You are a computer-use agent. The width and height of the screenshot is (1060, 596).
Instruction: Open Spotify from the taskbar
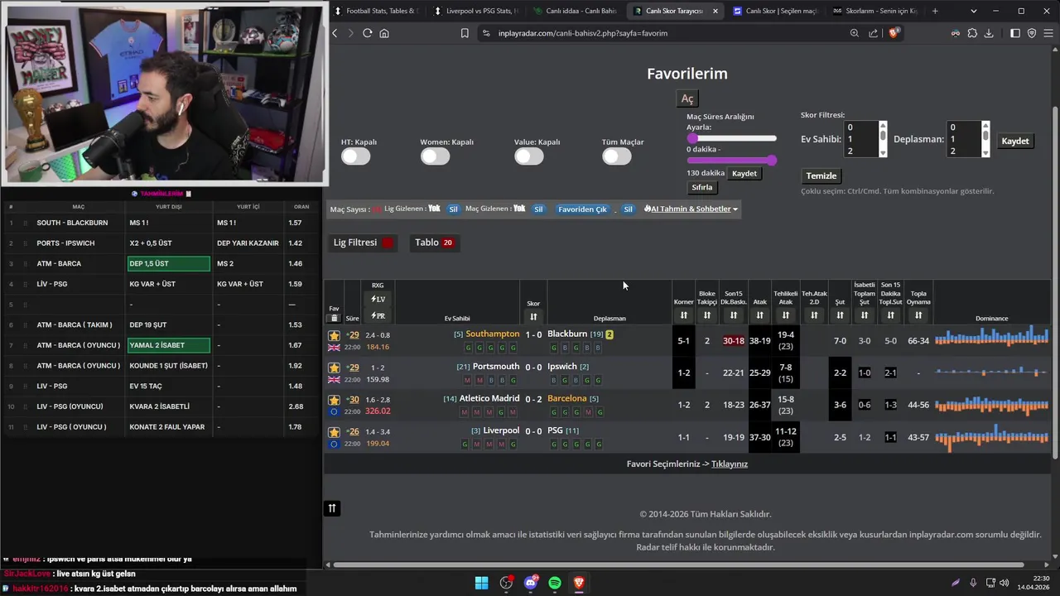(x=555, y=583)
